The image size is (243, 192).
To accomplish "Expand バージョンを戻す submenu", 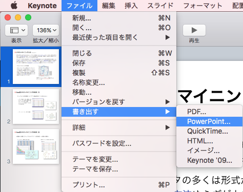I will point(119,102).
